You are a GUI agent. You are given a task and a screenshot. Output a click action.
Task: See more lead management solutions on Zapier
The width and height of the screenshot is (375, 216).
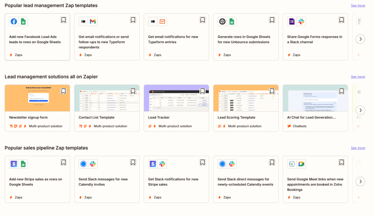point(358,77)
